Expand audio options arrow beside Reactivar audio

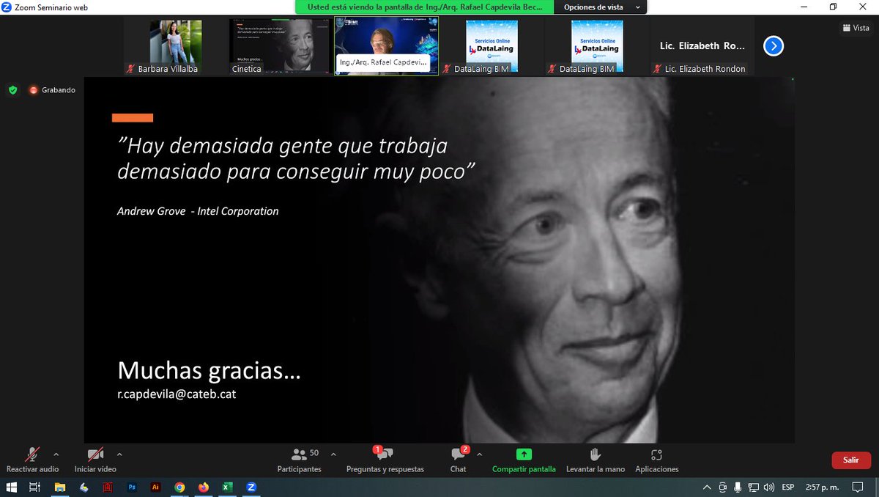coord(56,454)
